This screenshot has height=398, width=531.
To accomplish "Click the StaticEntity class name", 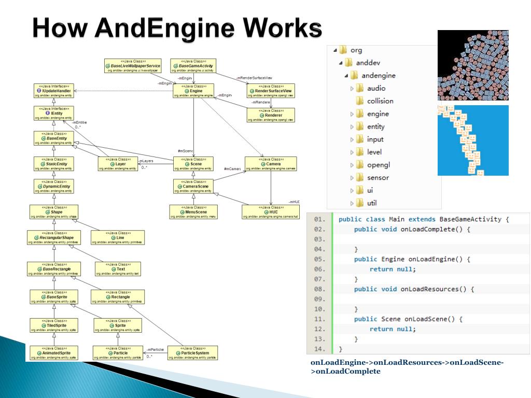I will 57,164.
